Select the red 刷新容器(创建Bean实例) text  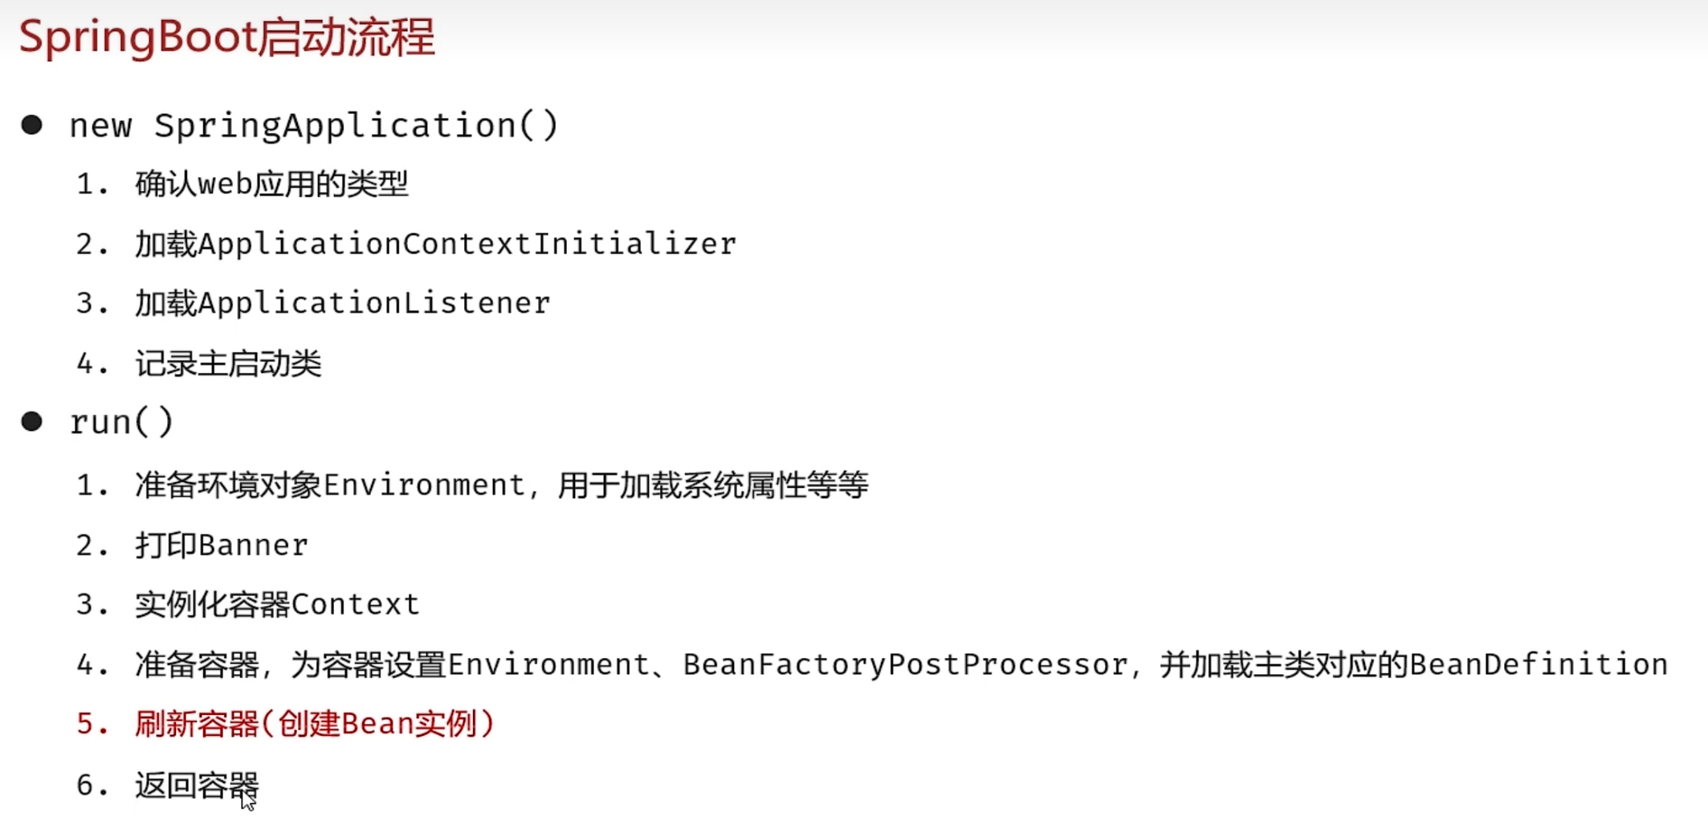314,725
